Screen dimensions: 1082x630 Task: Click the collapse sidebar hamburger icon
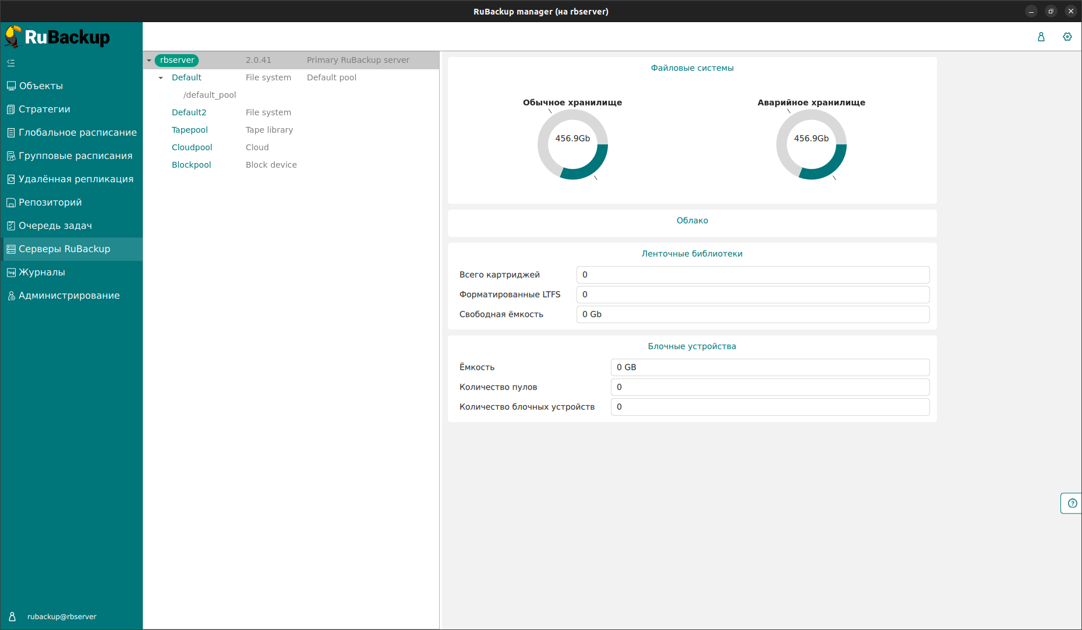pos(11,63)
